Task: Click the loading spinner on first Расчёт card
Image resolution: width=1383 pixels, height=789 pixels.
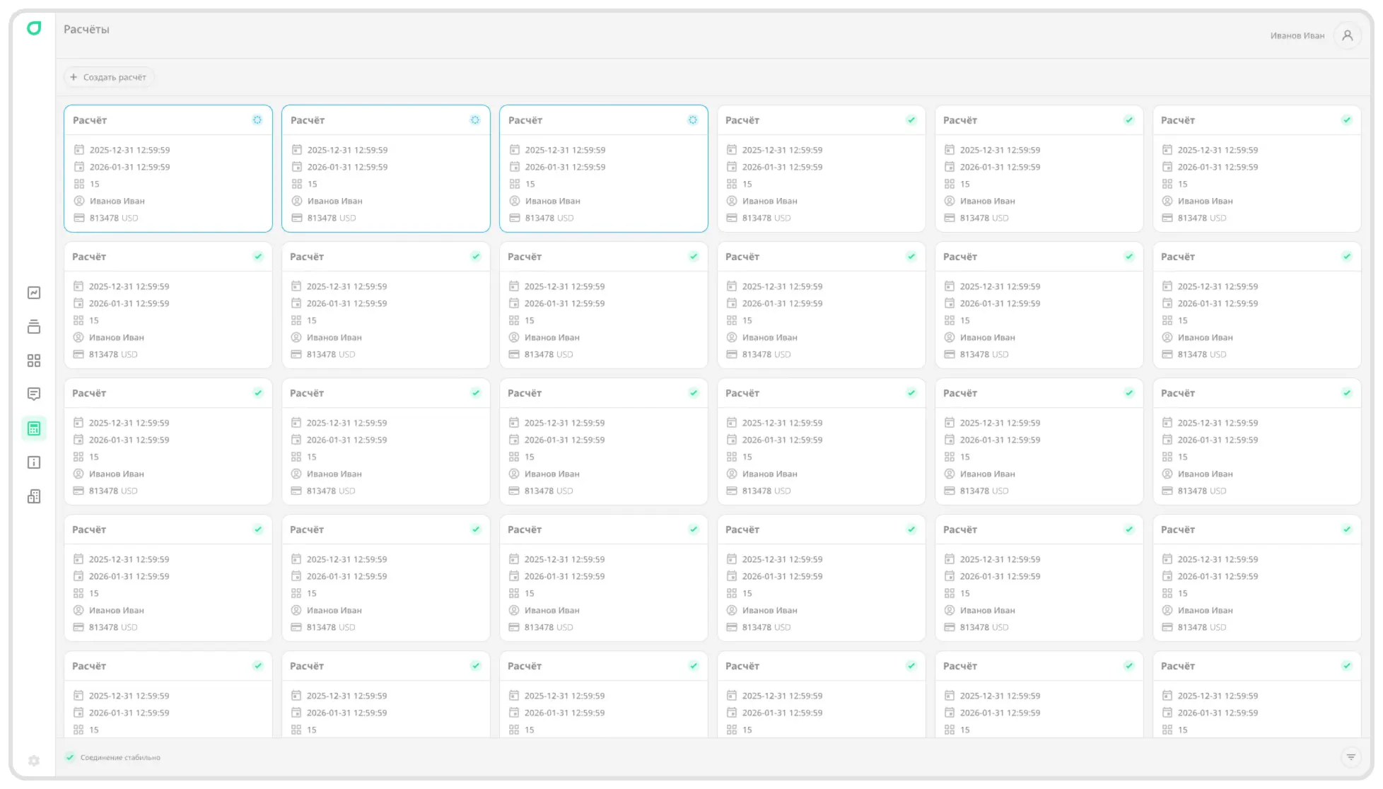Action: tap(257, 120)
